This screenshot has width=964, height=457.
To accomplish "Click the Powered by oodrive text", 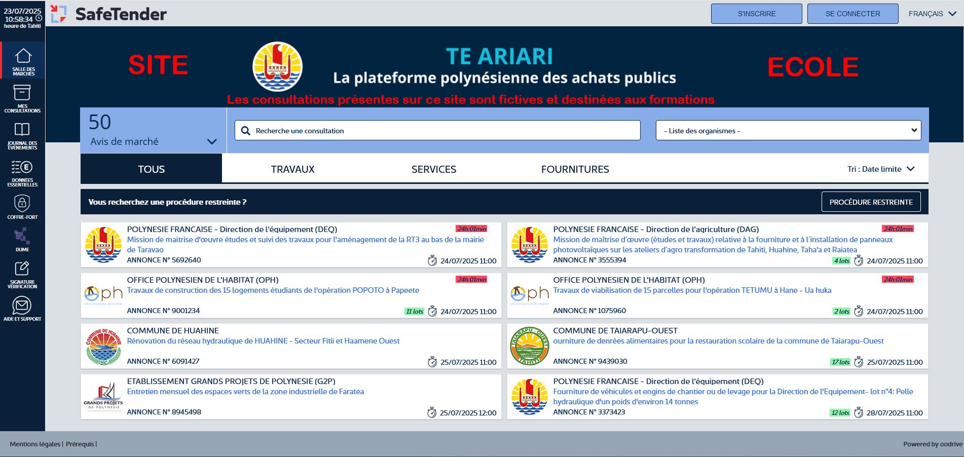I will coord(933,444).
